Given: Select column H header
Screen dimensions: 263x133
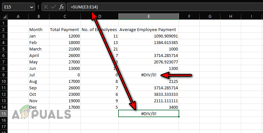Looking at the screenshot, I should (x=231, y=17).
